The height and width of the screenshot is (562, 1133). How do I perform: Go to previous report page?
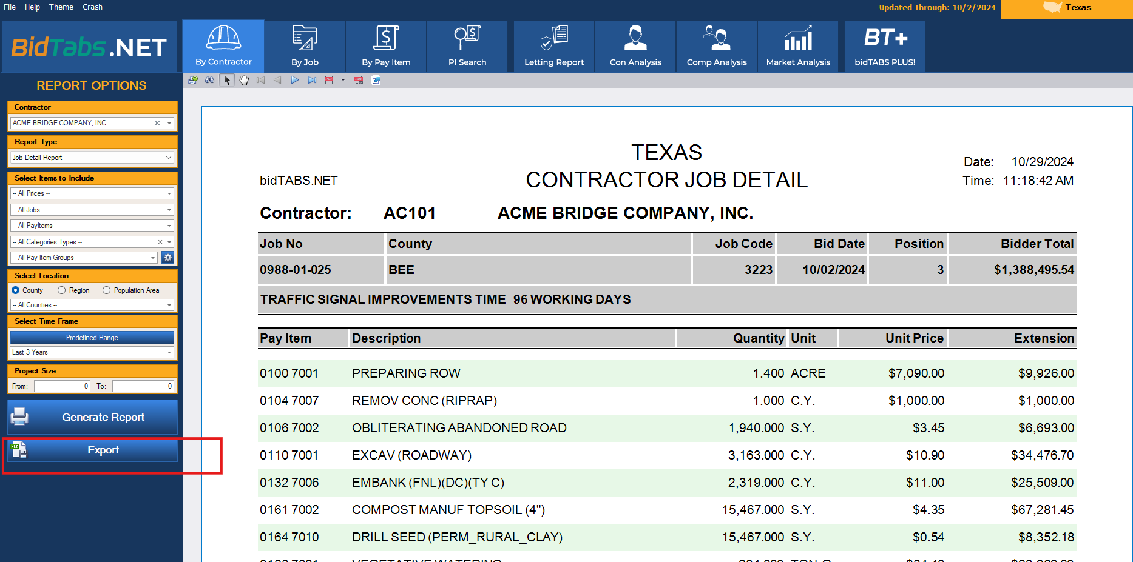pyautogui.click(x=278, y=80)
